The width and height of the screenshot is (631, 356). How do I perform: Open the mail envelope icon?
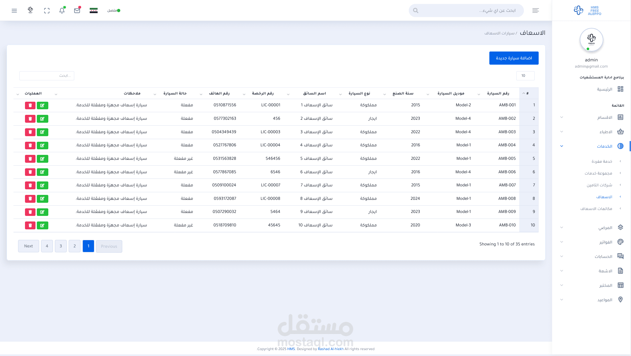click(x=77, y=10)
